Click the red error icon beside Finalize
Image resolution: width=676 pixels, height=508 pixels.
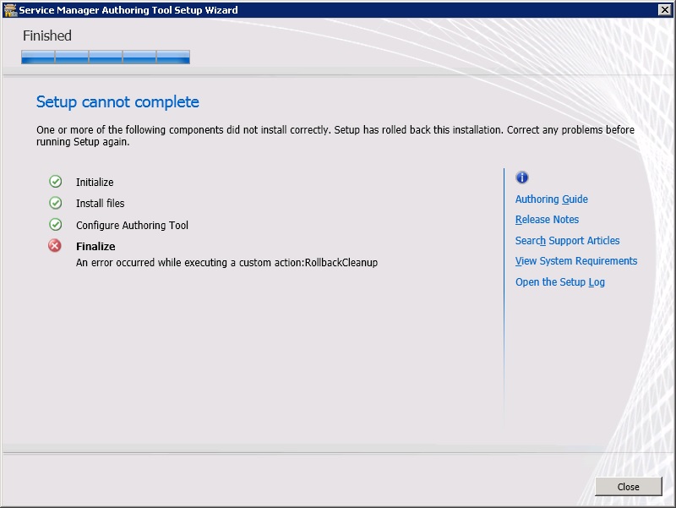tap(55, 246)
